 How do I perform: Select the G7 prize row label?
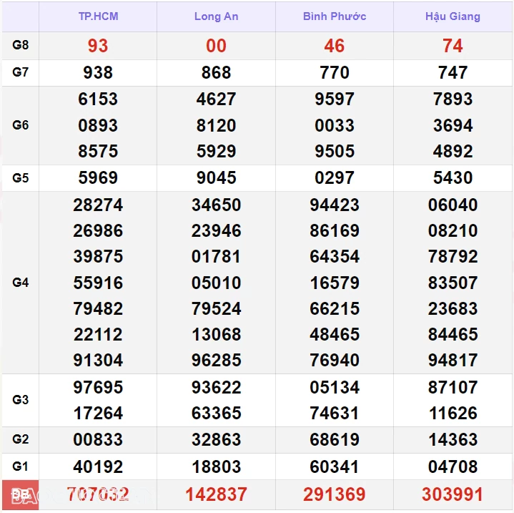point(21,72)
